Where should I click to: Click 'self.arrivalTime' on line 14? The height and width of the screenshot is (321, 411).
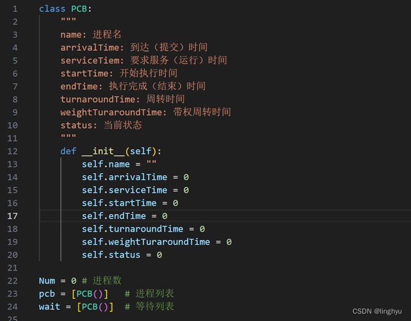click(x=125, y=177)
